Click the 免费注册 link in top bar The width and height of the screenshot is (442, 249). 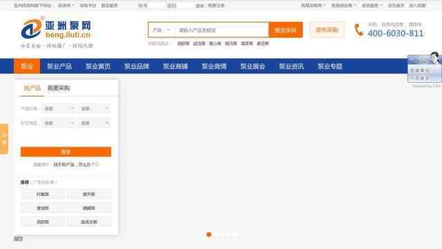[x=216, y=6]
